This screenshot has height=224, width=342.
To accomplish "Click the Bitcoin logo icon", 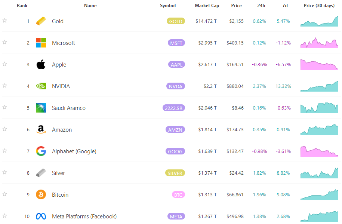I will coord(41,195).
